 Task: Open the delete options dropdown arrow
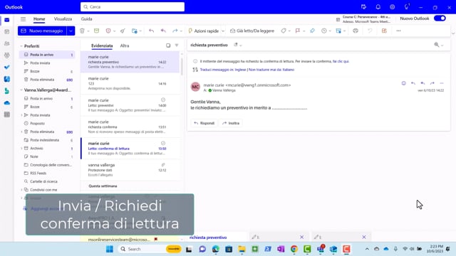88,31
